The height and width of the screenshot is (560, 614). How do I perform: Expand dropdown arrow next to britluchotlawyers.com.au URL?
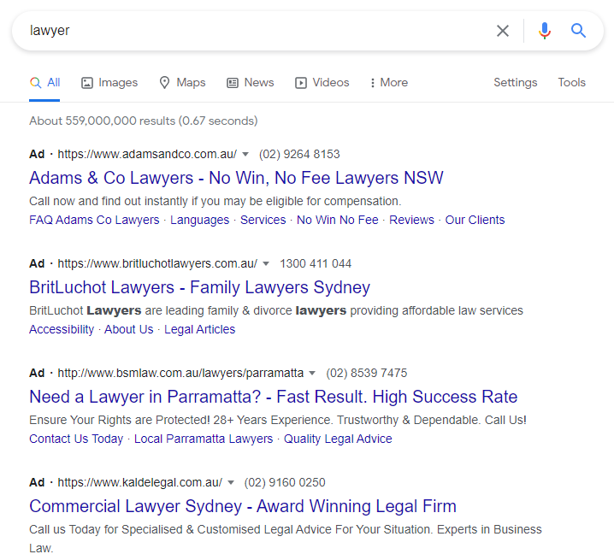point(266,263)
